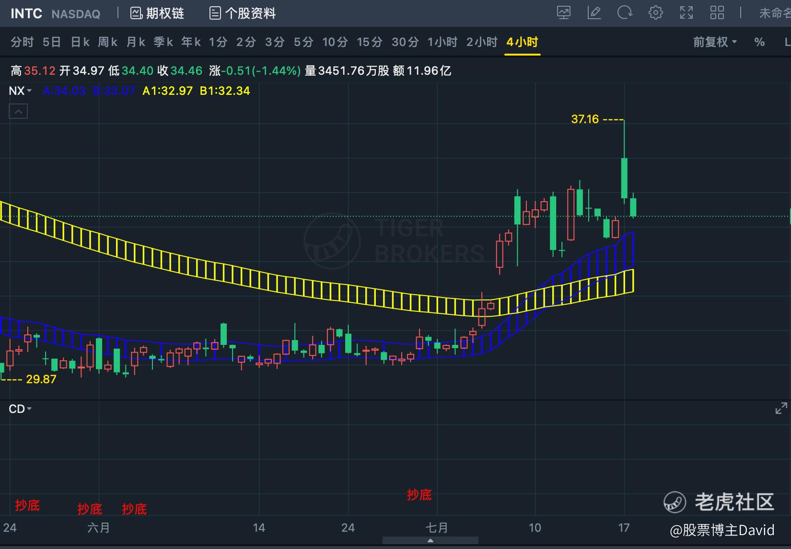Select the 4小时 timeframe tab
Image resolution: width=791 pixels, height=549 pixels.
point(522,42)
